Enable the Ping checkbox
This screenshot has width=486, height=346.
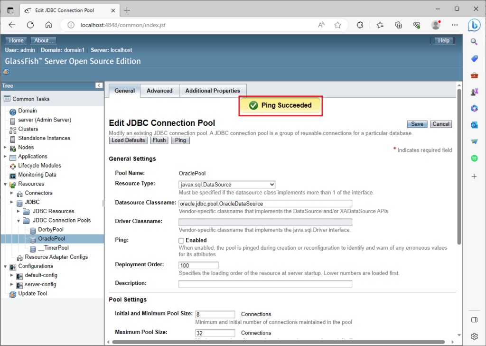(181, 241)
